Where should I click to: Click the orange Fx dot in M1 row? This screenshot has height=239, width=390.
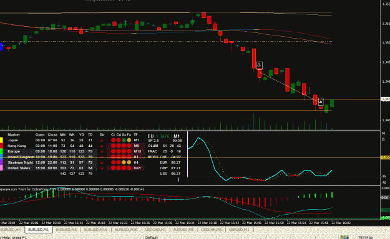coord(129,140)
